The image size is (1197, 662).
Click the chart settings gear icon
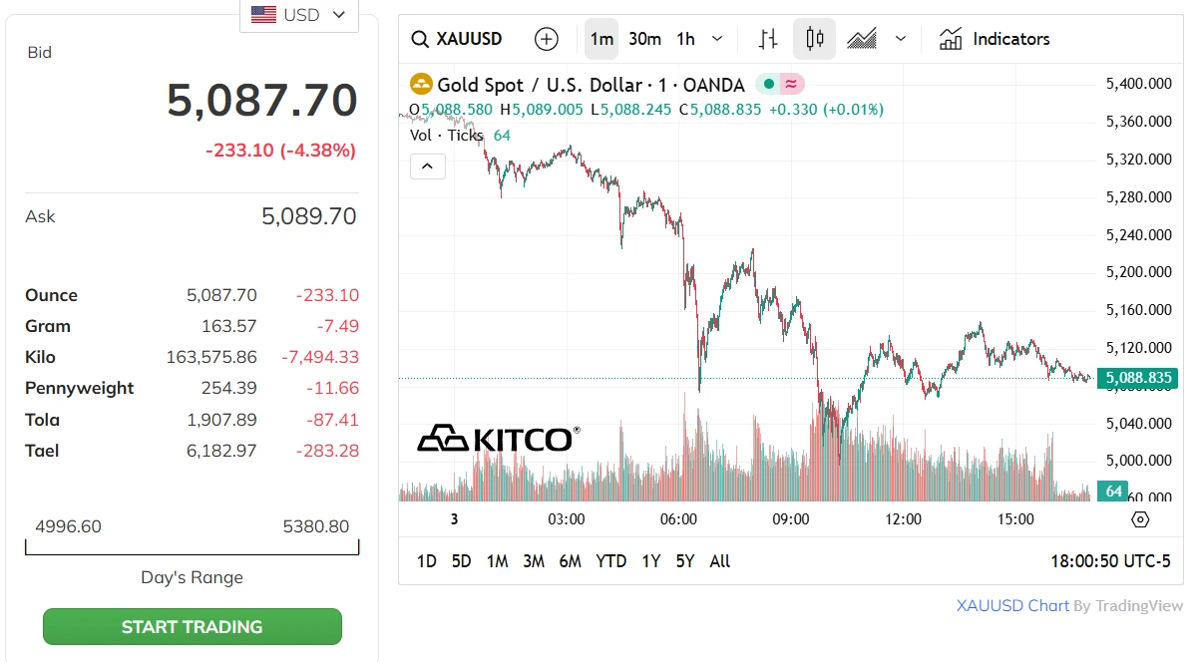(x=1140, y=519)
